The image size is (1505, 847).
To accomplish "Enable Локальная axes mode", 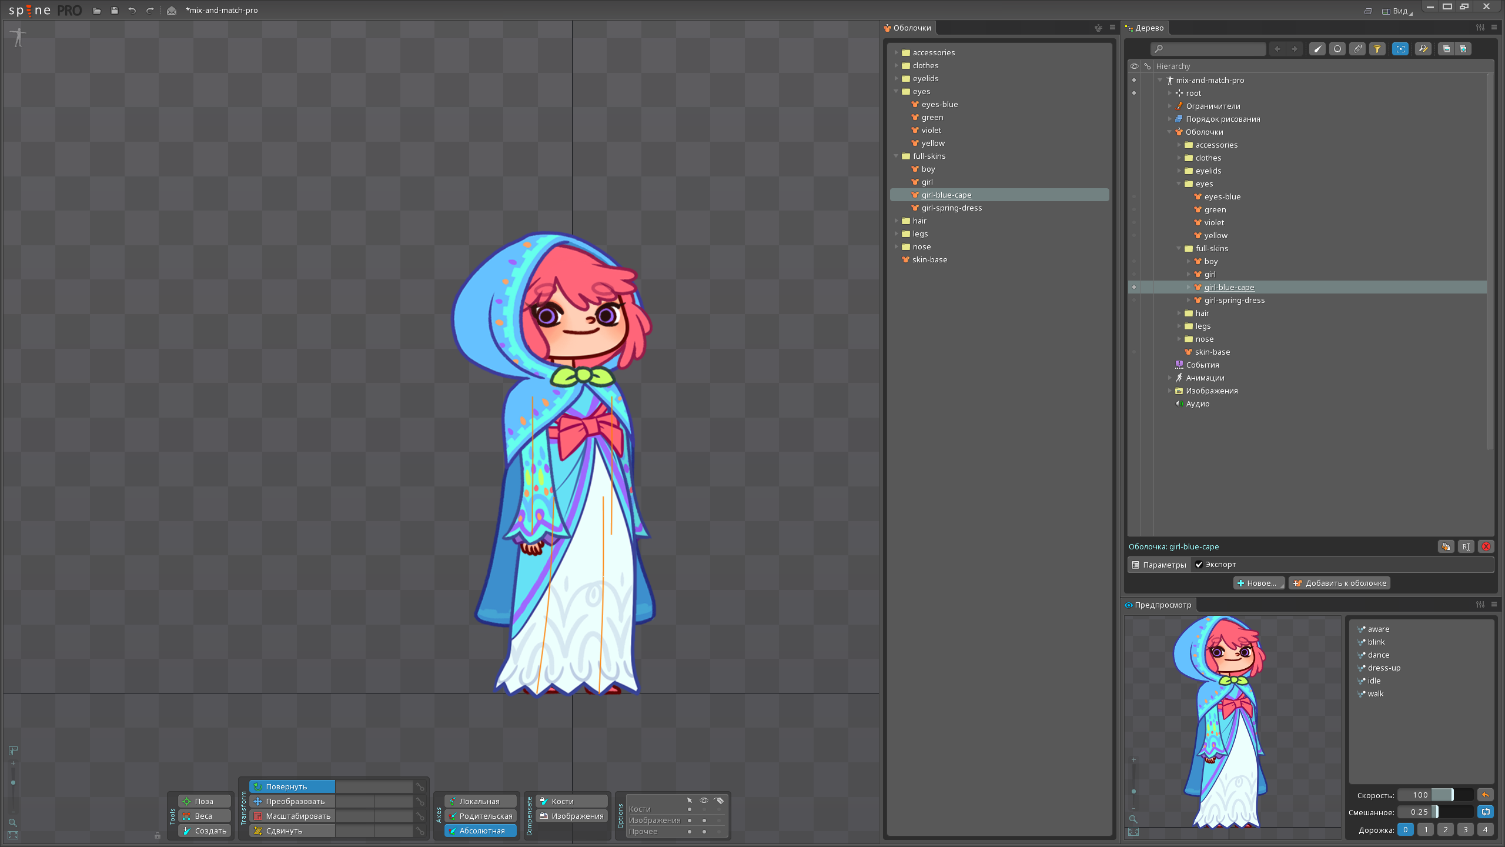I will [x=479, y=801].
